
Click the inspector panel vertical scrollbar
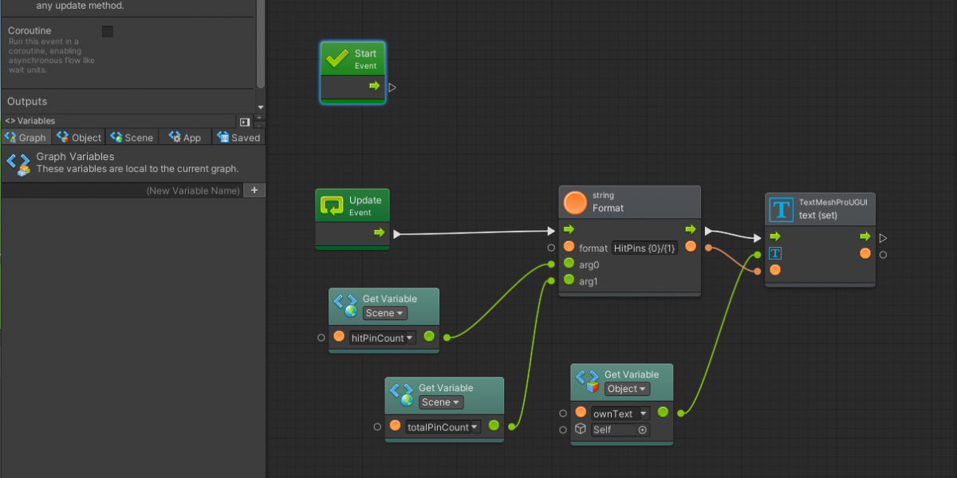pos(260,44)
